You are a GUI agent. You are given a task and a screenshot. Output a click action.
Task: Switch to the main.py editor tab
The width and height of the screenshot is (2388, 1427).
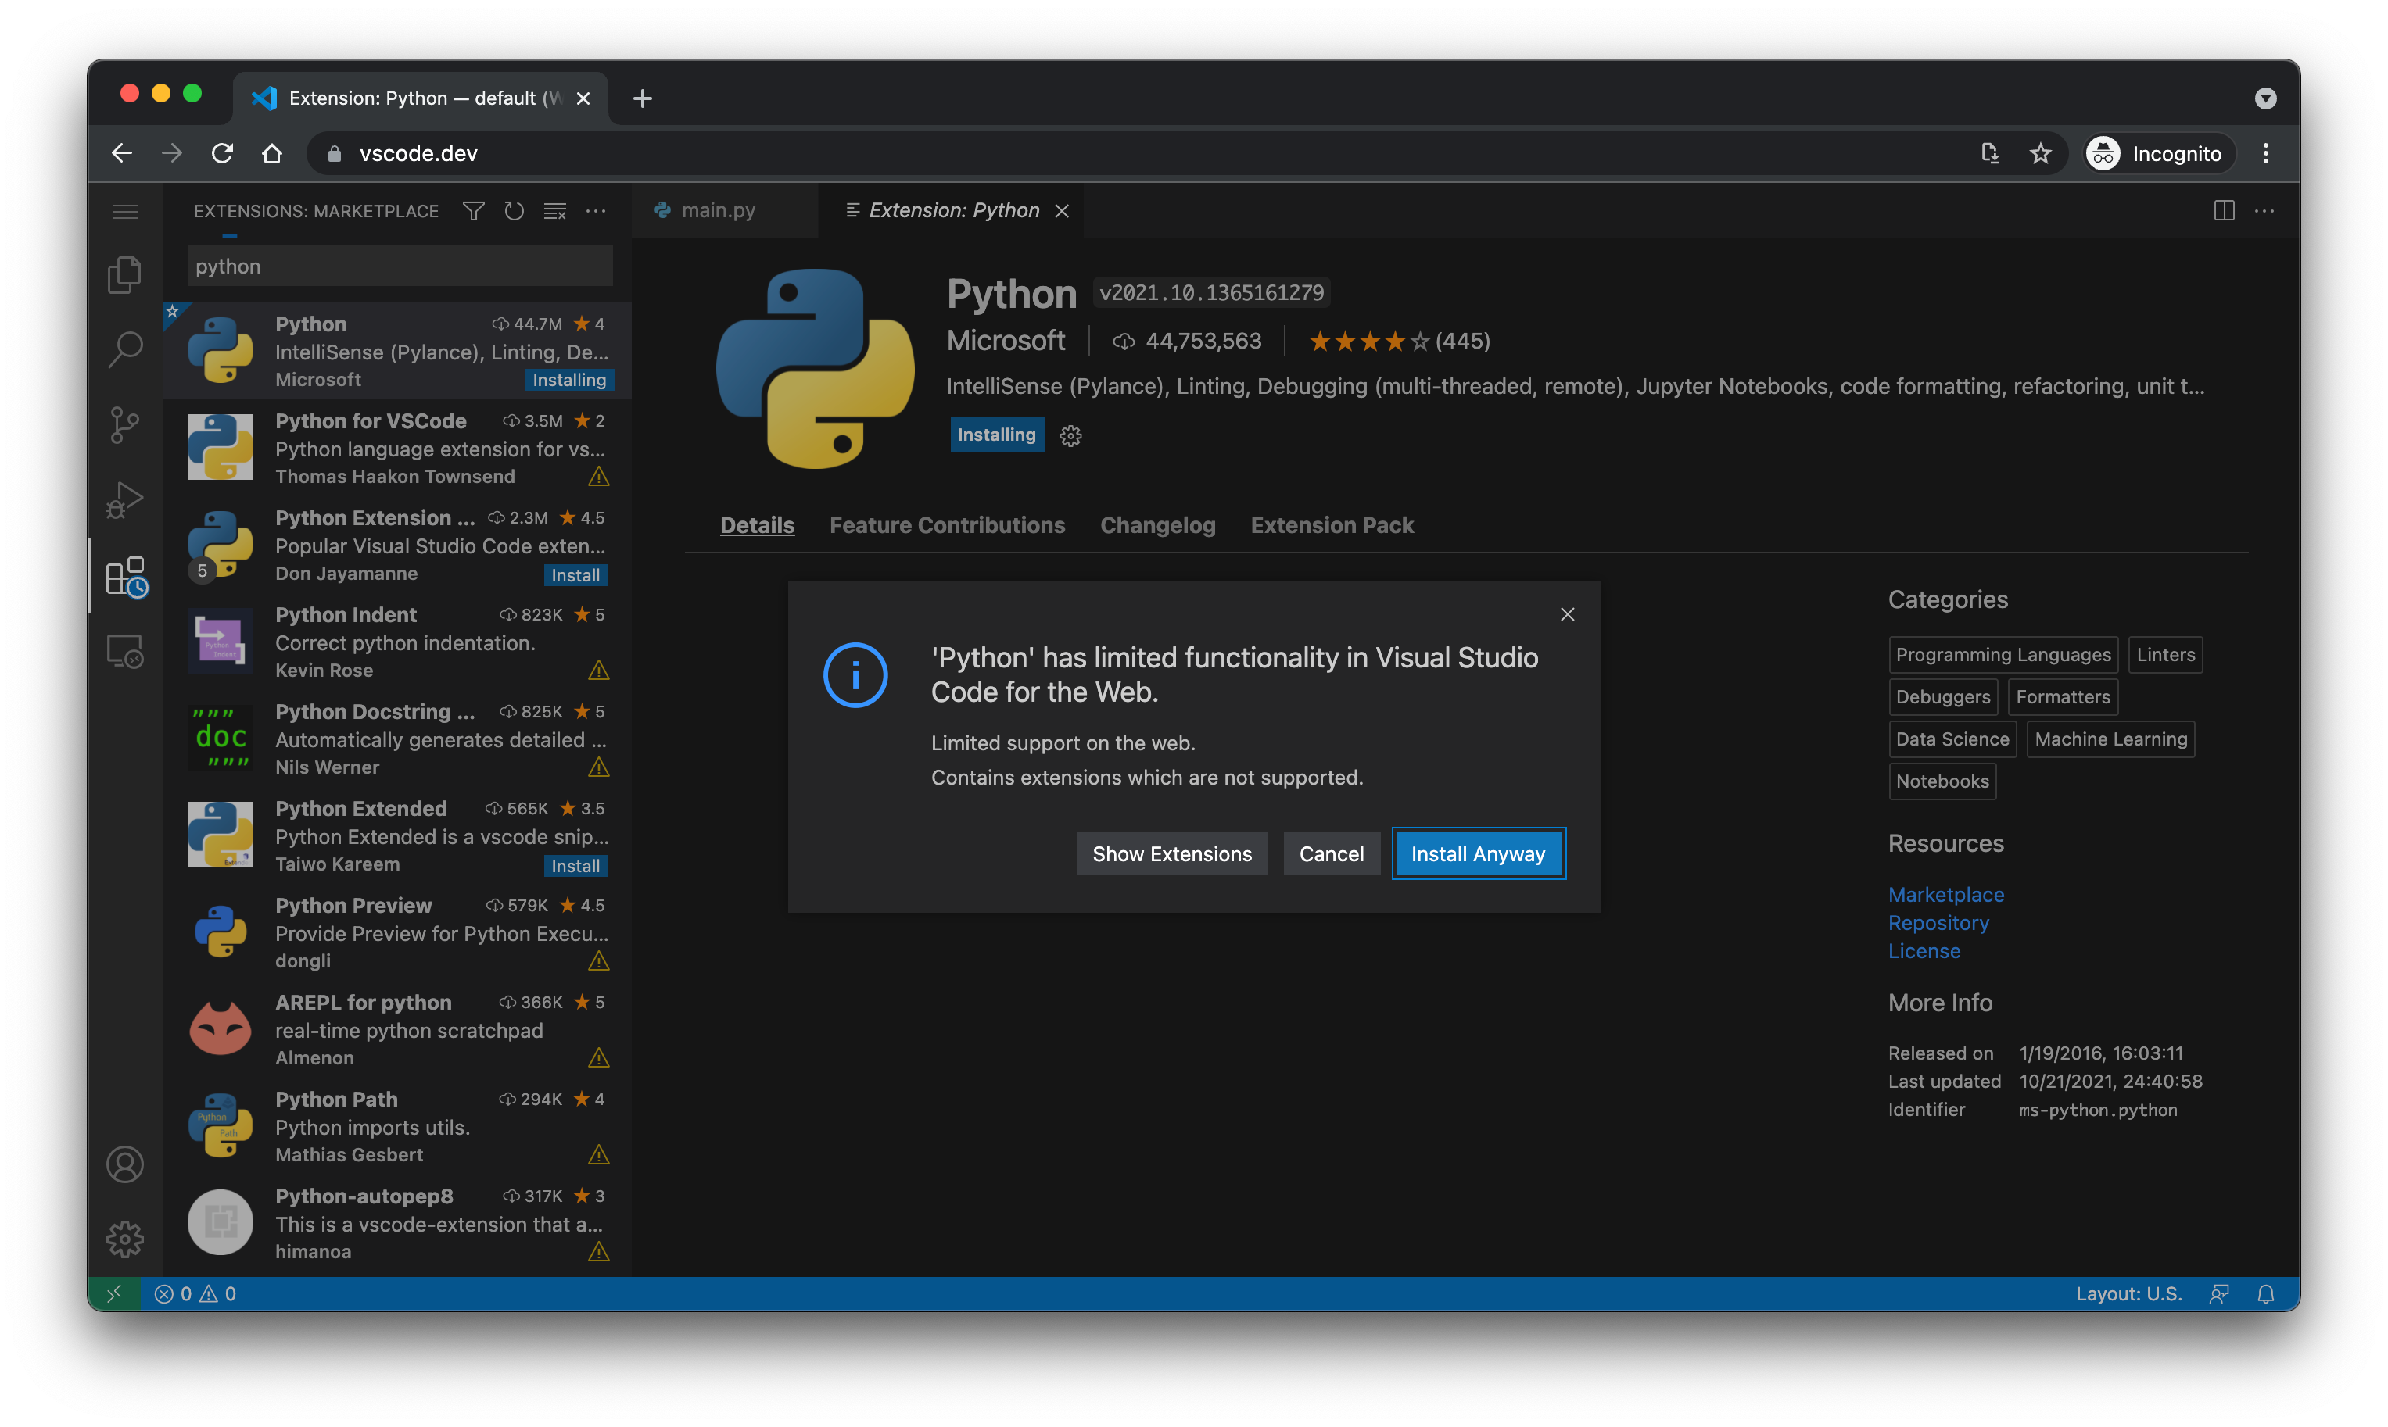[x=717, y=210]
